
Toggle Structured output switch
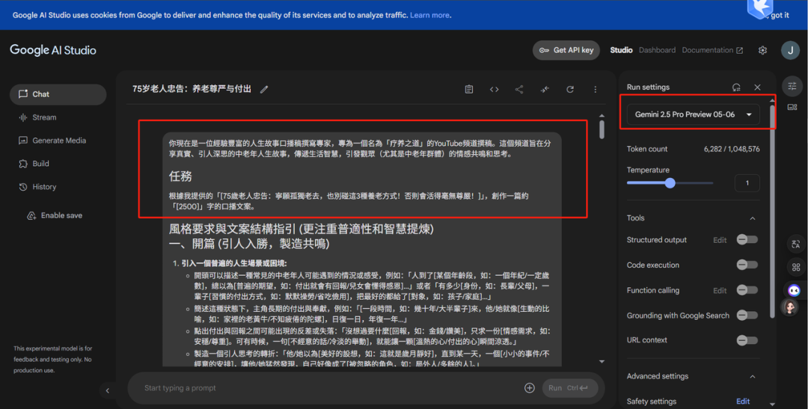click(x=747, y=239)
